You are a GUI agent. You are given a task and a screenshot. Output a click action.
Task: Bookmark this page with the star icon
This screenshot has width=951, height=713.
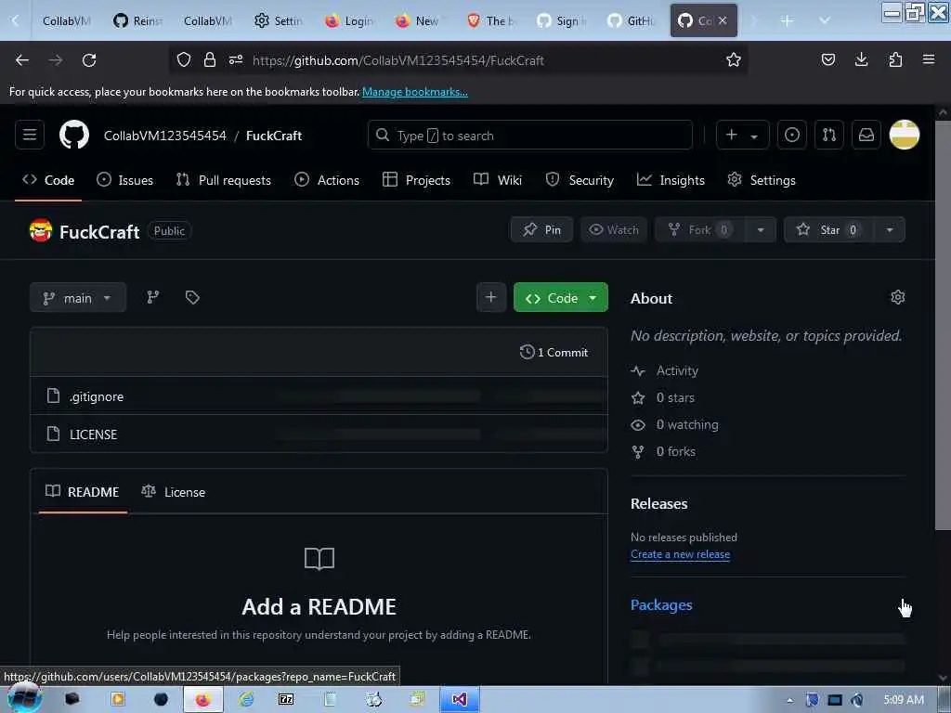tap(734, 59)
